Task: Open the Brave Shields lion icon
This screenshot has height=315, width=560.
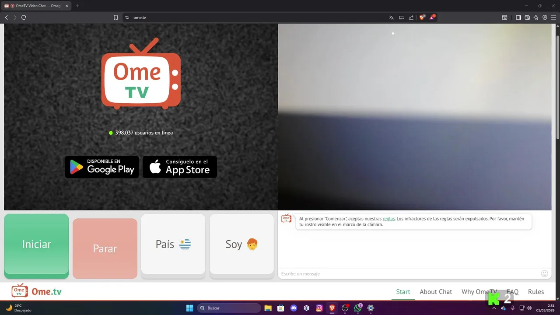Action: pyautogui.click(x=422, y=17)
